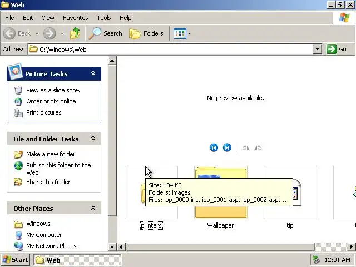Click the system tray hardware icon
Image resolution: width=356 pixels, height=267 pixels.
pyautogui.click(x=317, y=260)
